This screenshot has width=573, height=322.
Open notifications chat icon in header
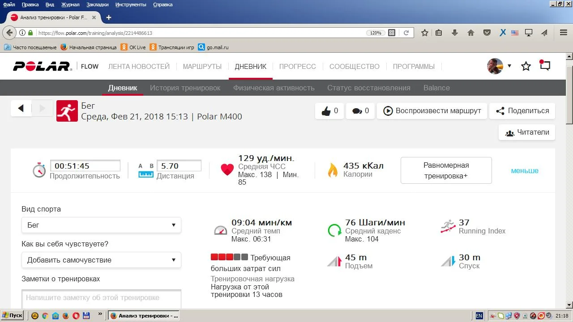pyautogui.click(x=545, y=66)
